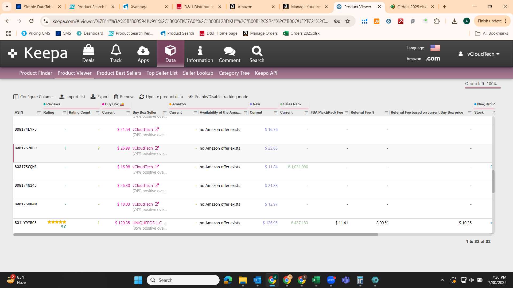
Task: Bookmark this page with the star icon
Action: 348,21
